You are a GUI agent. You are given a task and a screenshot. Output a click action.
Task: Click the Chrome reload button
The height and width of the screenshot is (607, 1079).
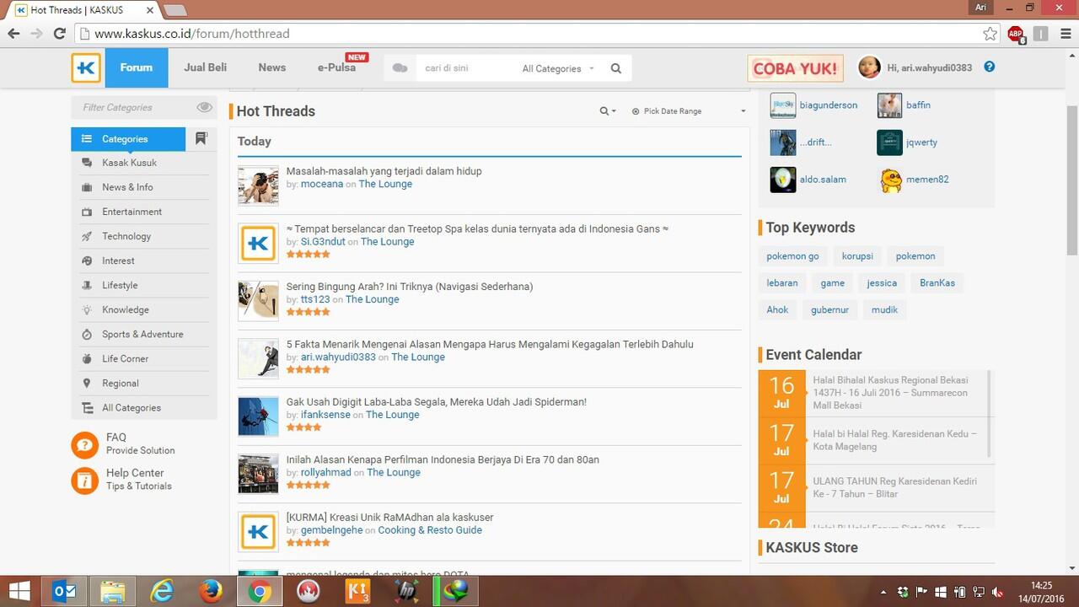coord(59,34)
